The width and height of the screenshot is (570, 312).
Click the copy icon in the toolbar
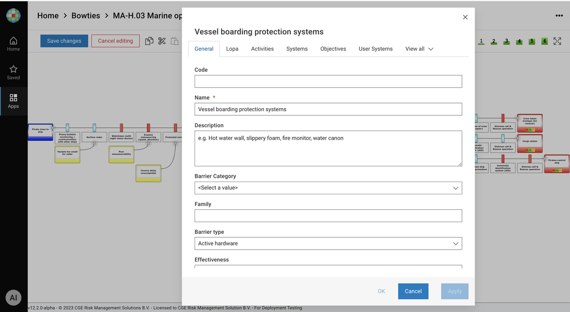pos(149,41)
